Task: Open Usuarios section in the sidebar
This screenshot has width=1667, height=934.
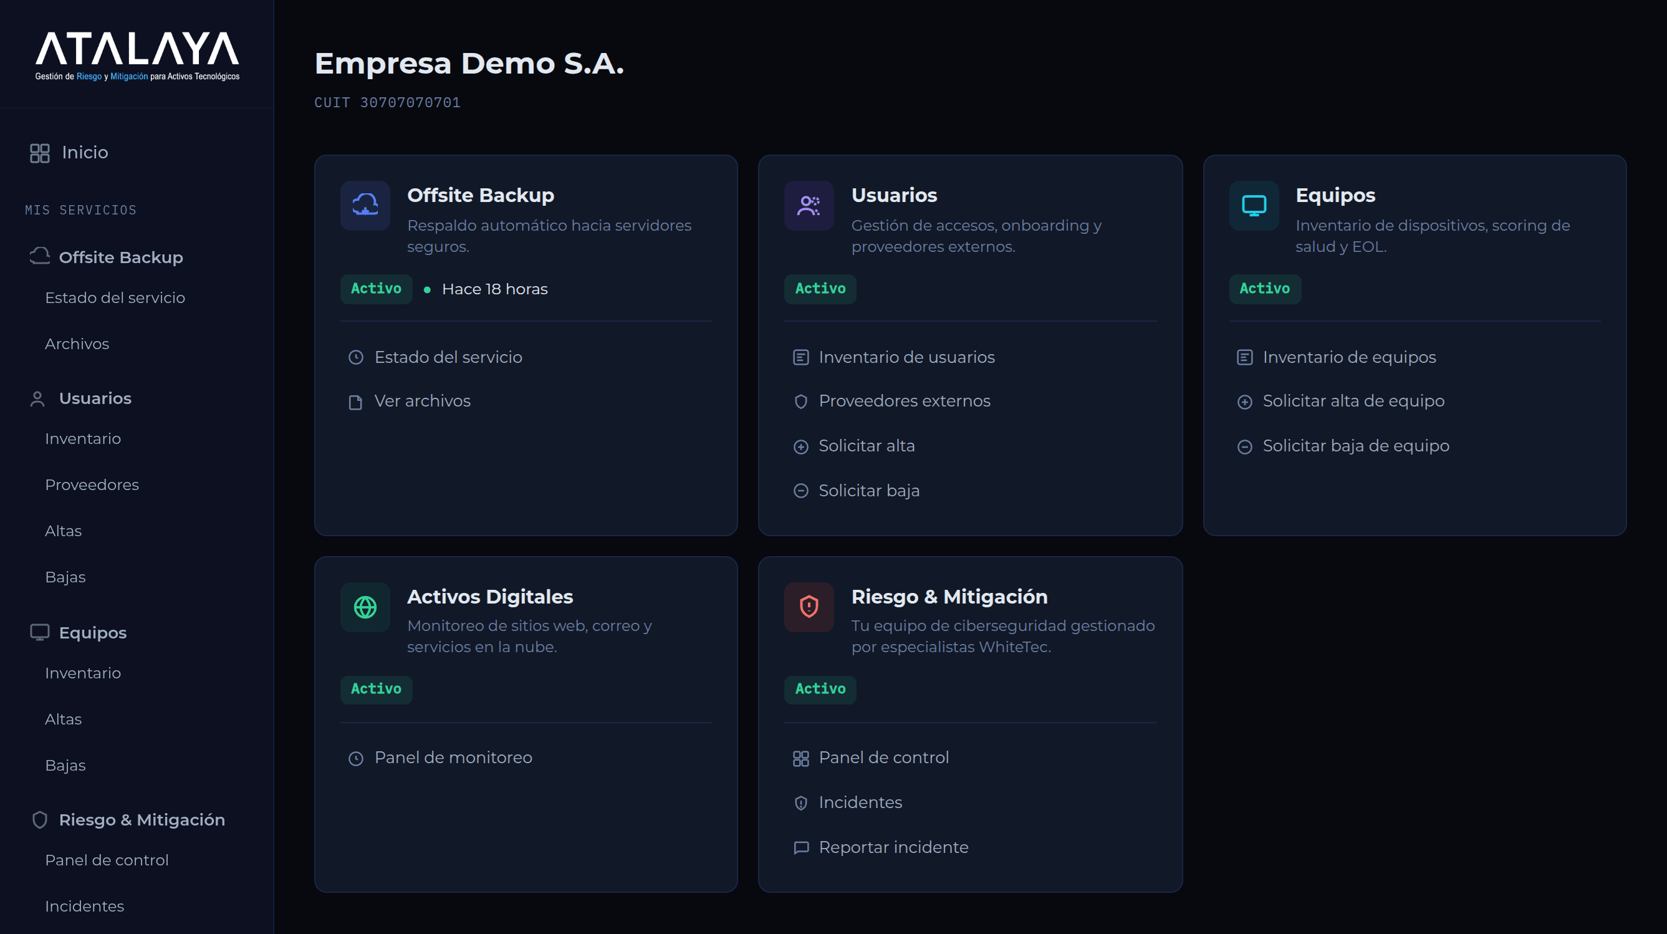Action: (x=95, y=398)
